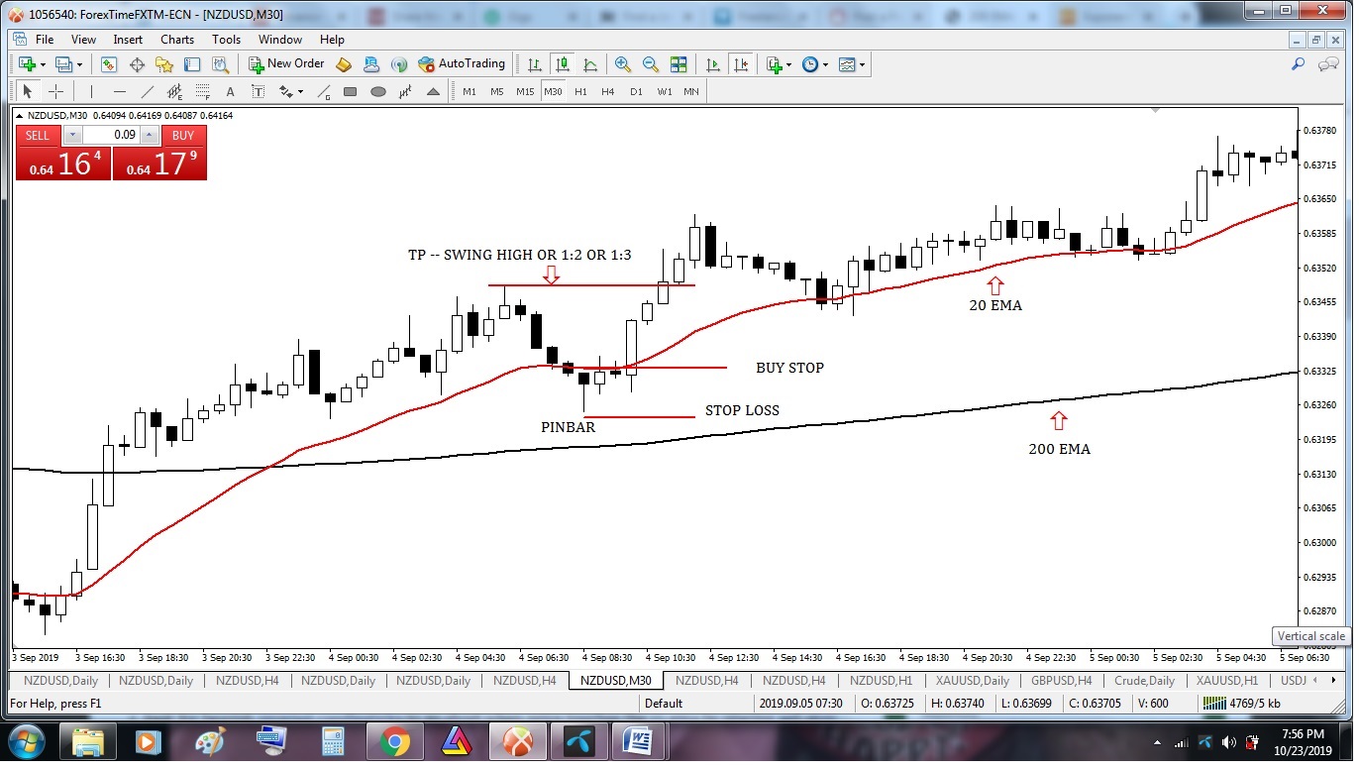The height and width of the screenshot is (769, 1359).
Task: Draw a trendline
Action: coord(148,91)
